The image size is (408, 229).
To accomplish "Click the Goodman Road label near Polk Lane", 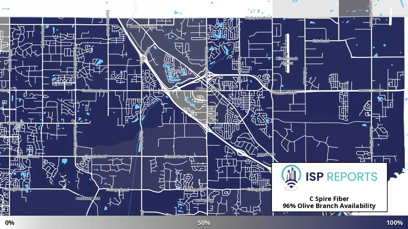I will 283,93.
